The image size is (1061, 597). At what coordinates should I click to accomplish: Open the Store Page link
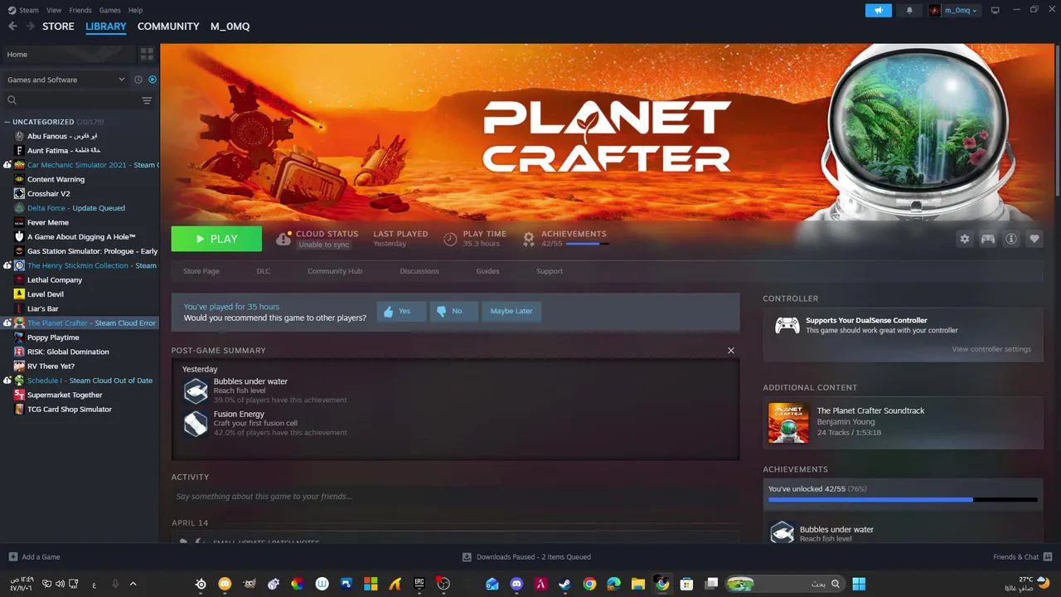coord(201,271)
